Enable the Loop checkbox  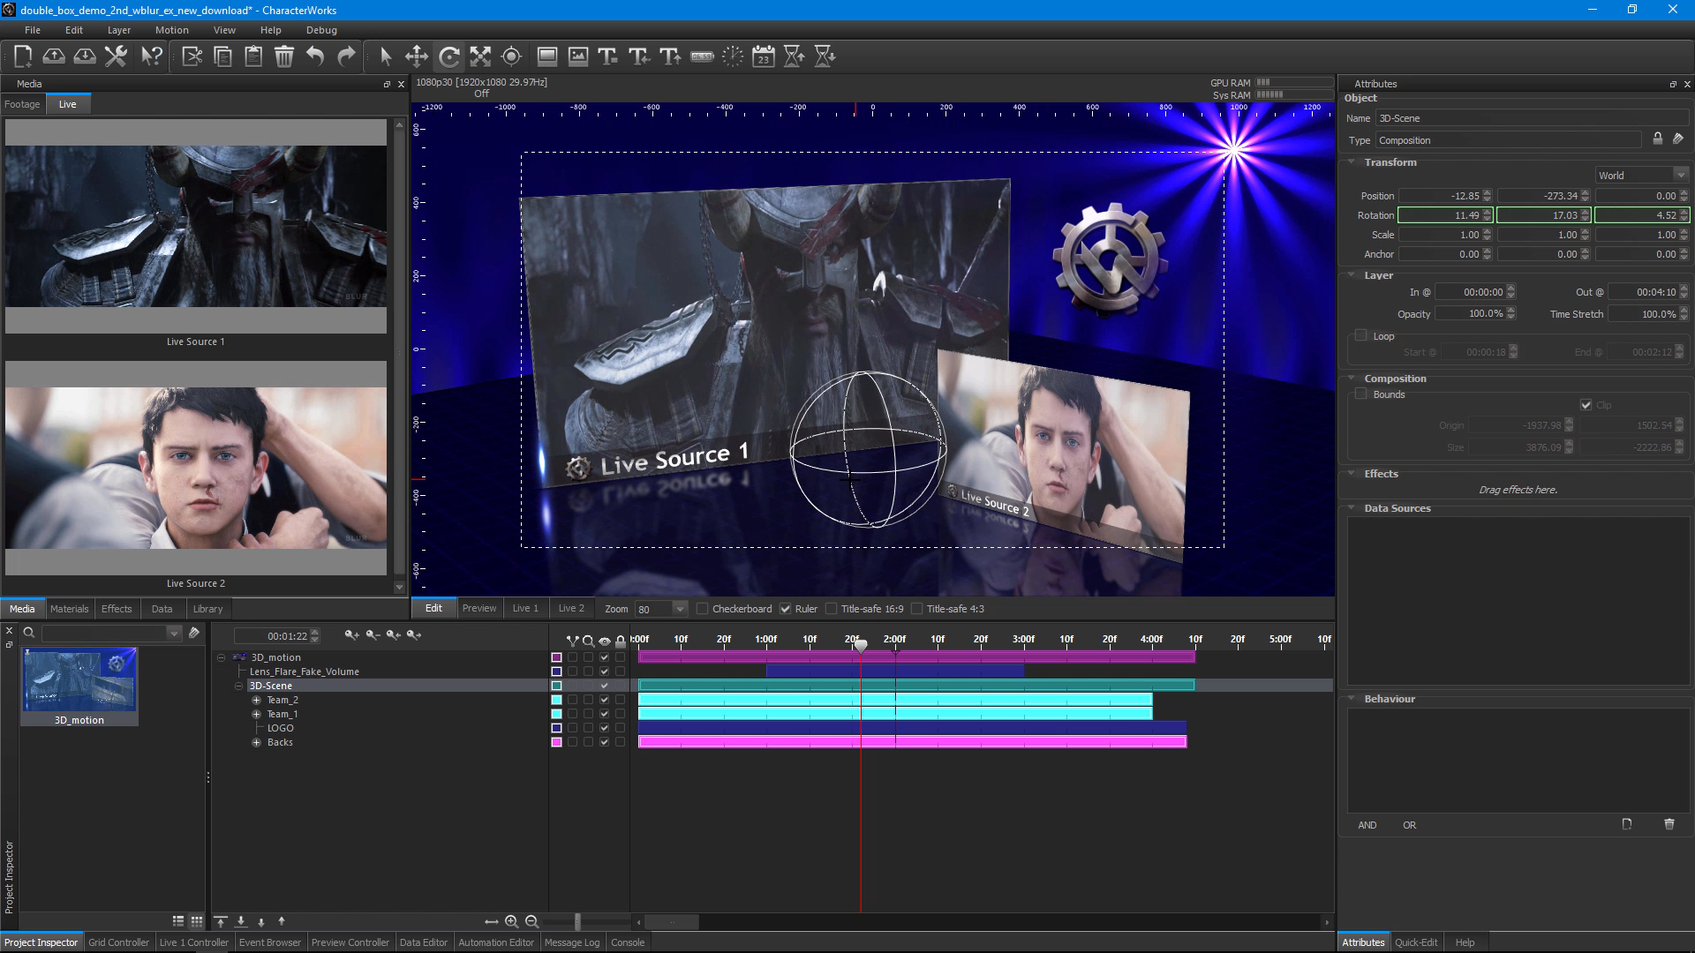1361,336
